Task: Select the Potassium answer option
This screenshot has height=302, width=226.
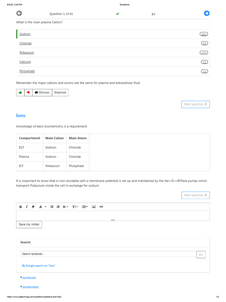Action: point(27,53)
